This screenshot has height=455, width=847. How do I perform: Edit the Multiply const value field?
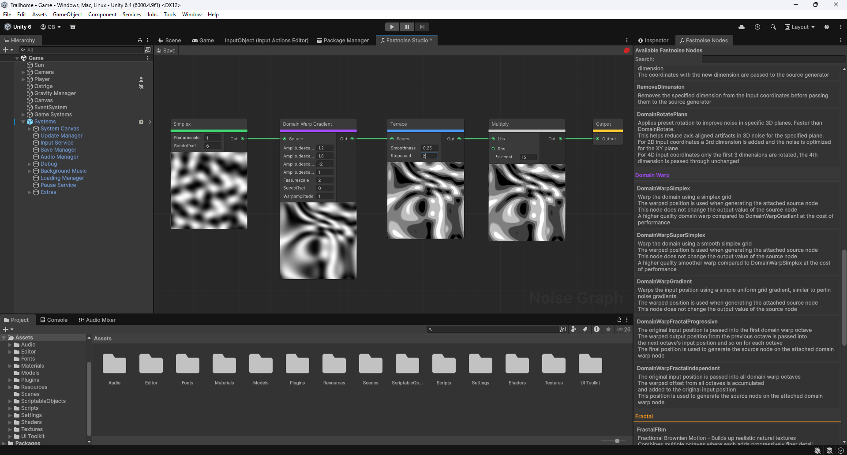pos(528,157)
